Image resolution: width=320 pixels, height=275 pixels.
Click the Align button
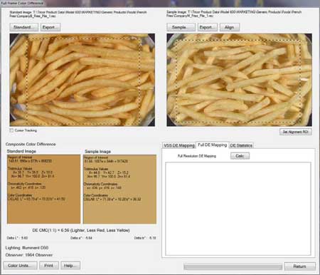coord(230,27)
